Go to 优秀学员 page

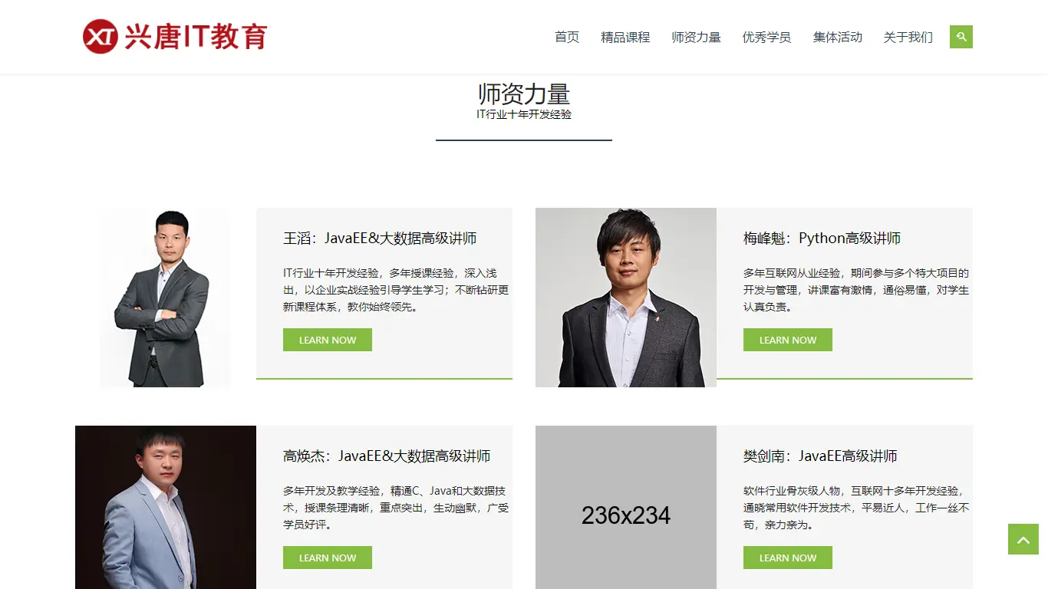pos(766,37)
